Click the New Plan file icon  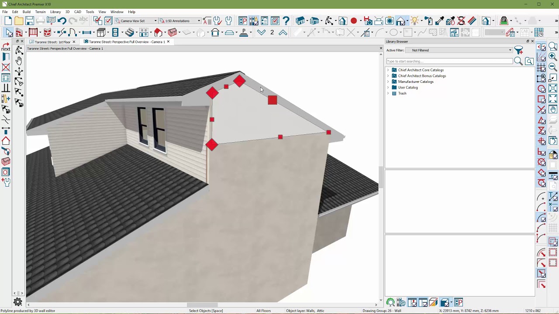click(x=8, y=21)
